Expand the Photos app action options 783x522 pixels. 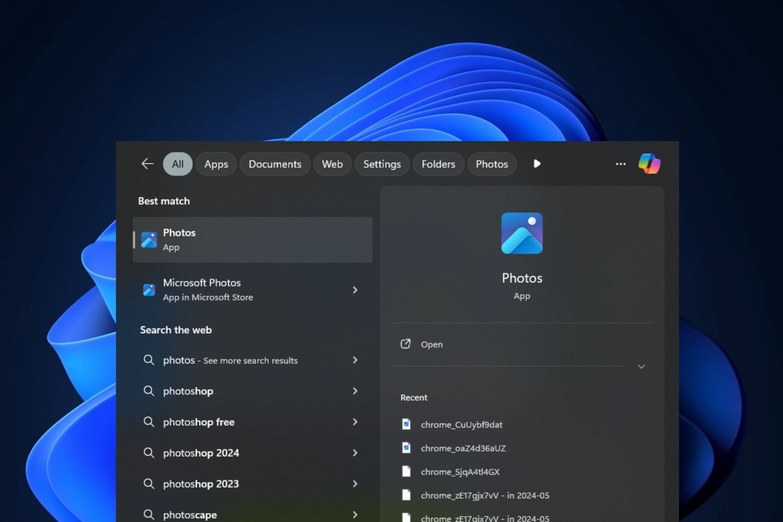(641, 367)
